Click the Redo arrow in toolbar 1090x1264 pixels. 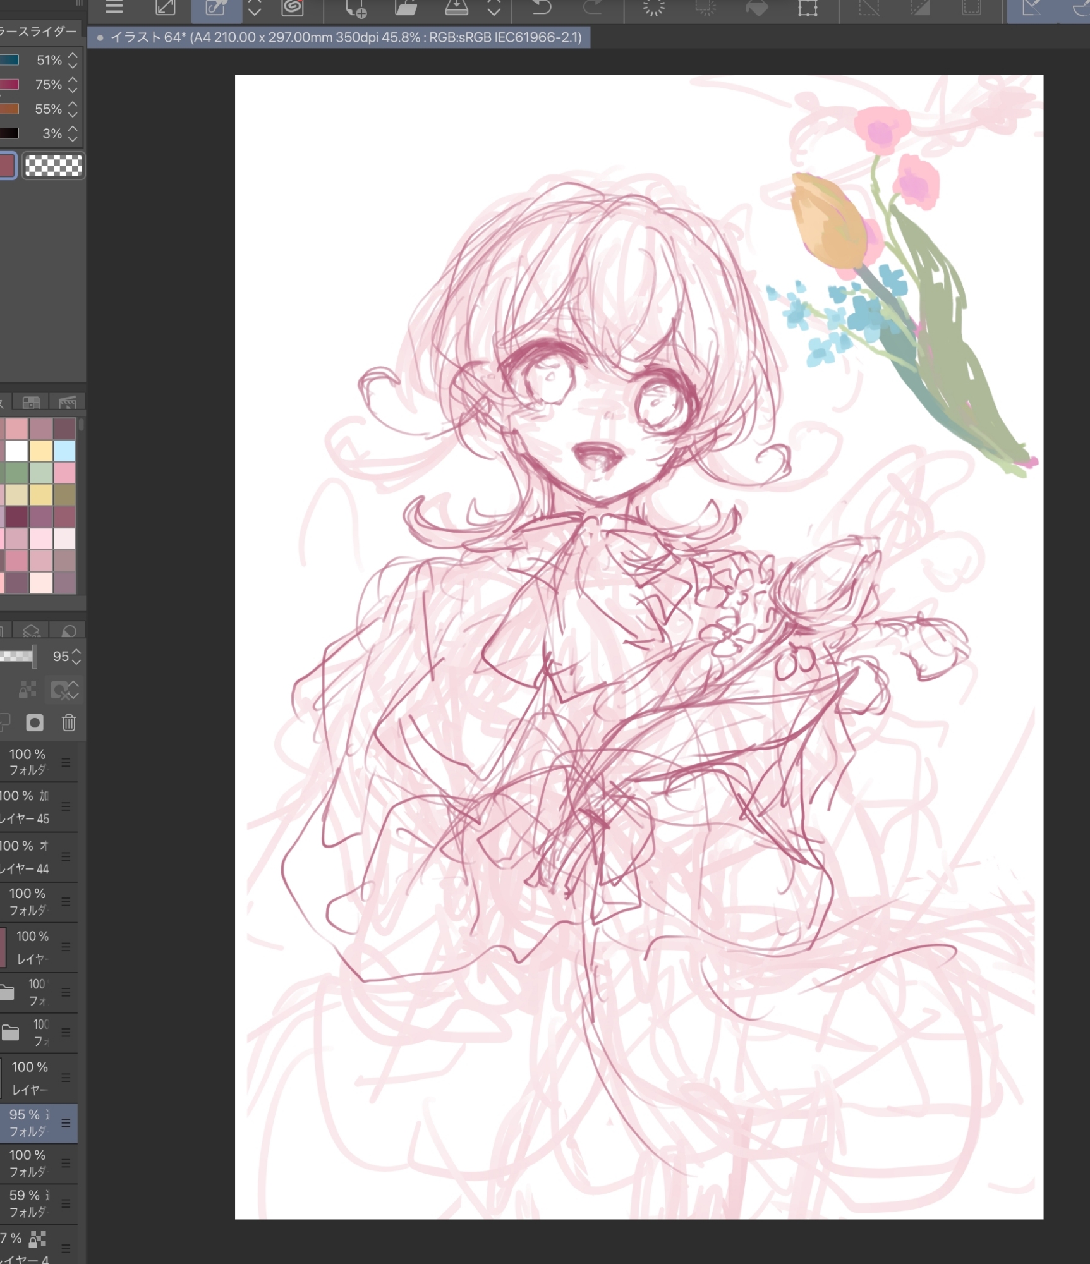592,8
